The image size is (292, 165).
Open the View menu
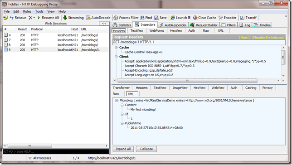(x=51, y=11)
